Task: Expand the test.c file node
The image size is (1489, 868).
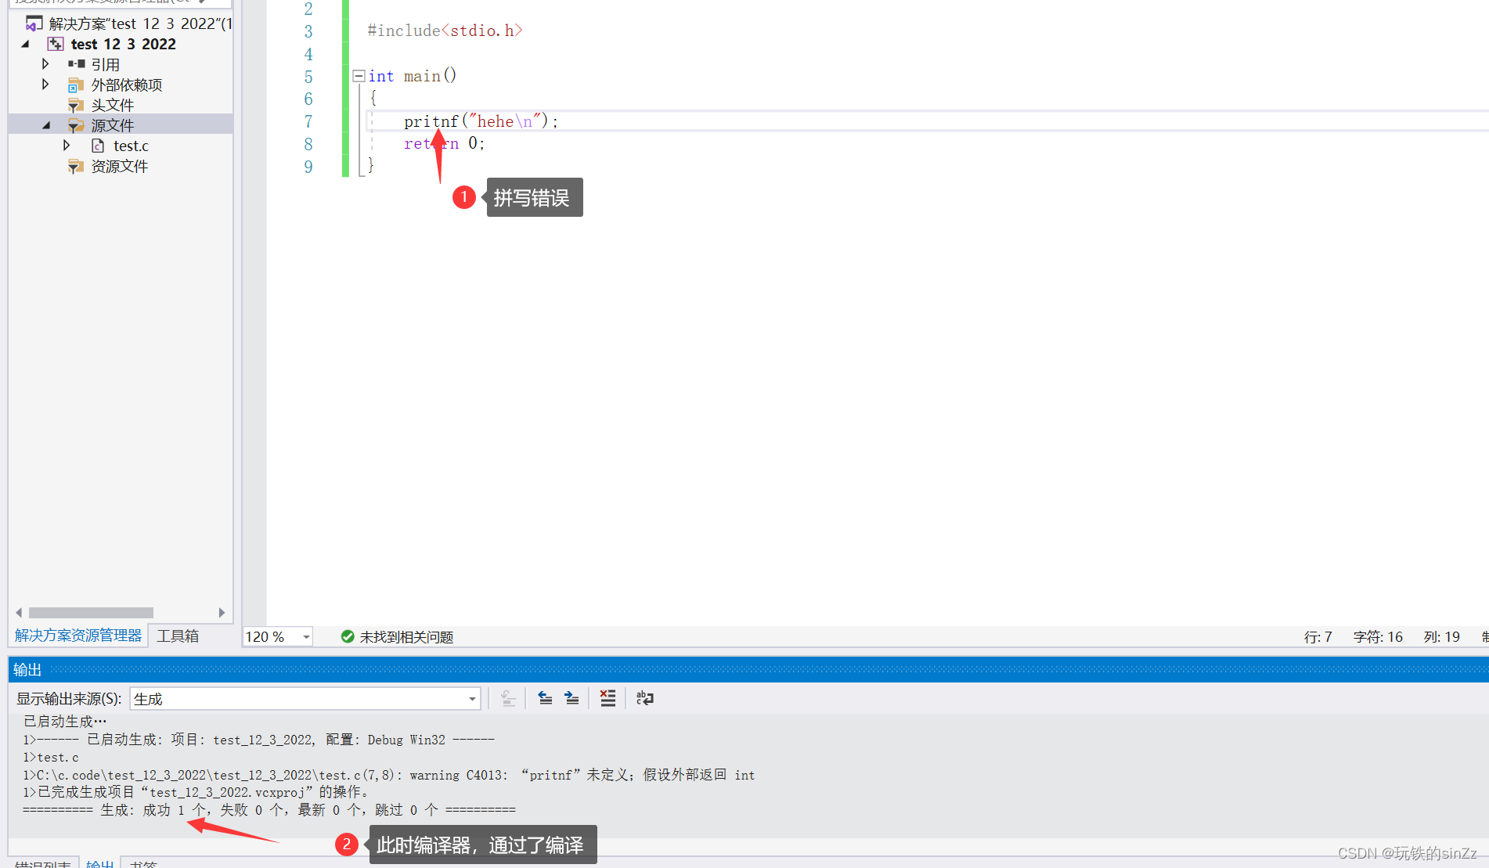Action: 67,146
